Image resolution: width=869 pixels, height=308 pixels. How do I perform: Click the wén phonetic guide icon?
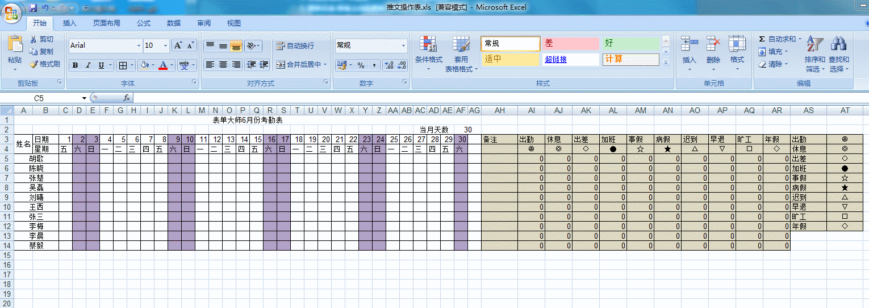tap(184, 65)
